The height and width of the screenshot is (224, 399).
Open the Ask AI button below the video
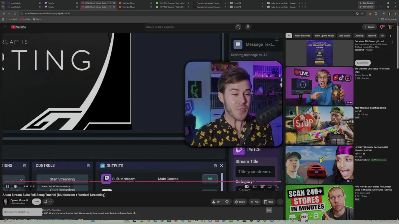pyautogui.click(x=255, y=202)
